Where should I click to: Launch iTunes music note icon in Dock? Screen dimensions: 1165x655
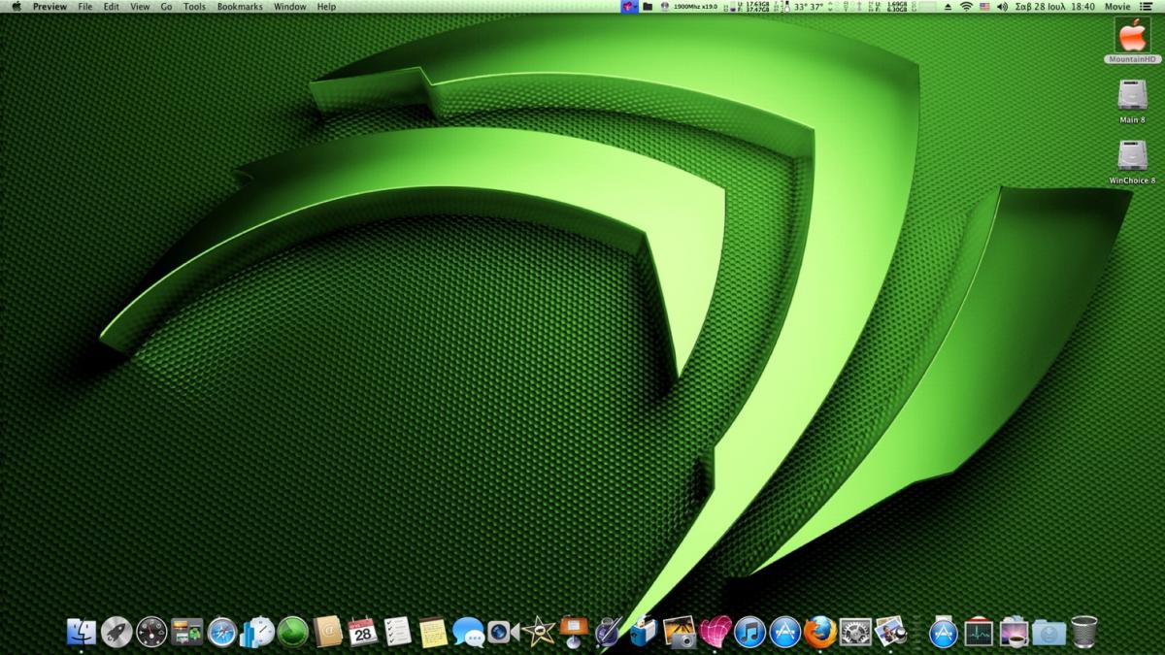tap(750, 632)
